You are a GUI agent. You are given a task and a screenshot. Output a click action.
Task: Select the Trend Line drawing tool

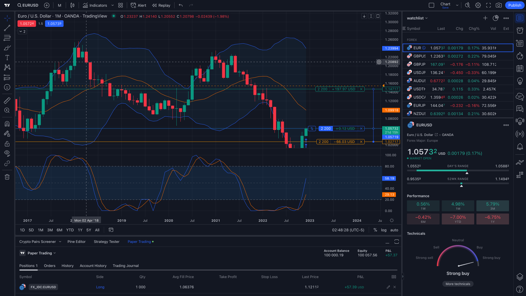tap(7, 28)
